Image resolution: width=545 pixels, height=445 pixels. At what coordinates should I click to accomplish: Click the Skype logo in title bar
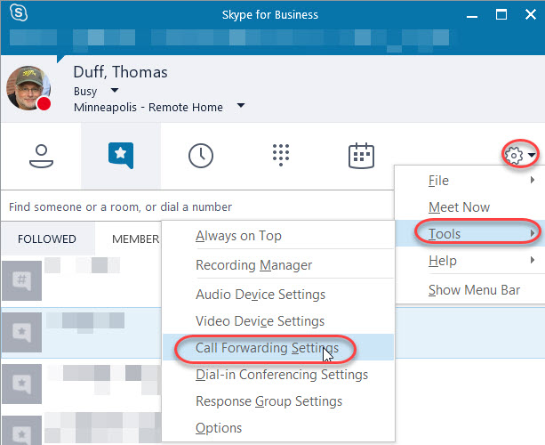pyautogui.click(x=19, y=13)
